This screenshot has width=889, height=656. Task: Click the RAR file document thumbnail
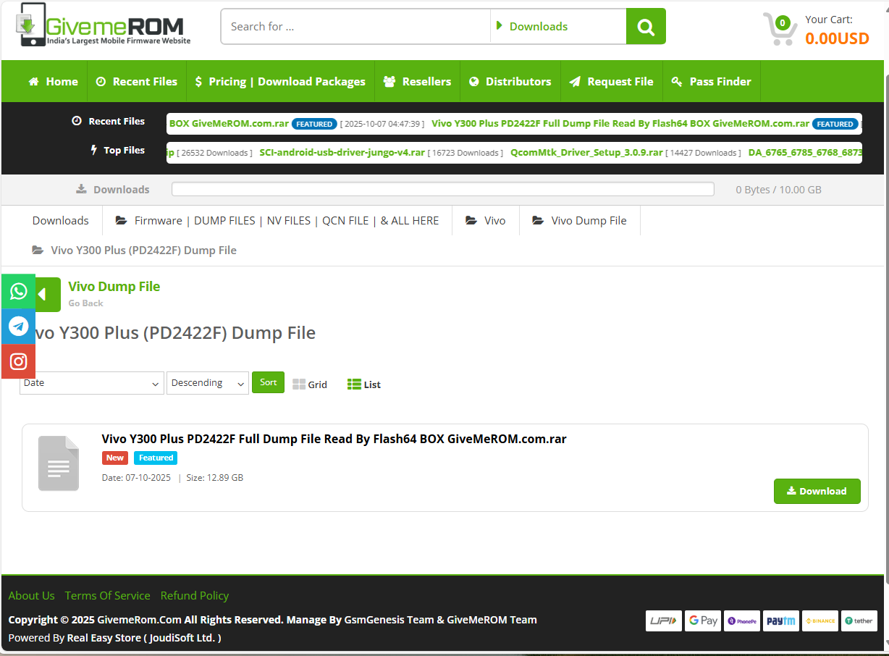[59, 464]
